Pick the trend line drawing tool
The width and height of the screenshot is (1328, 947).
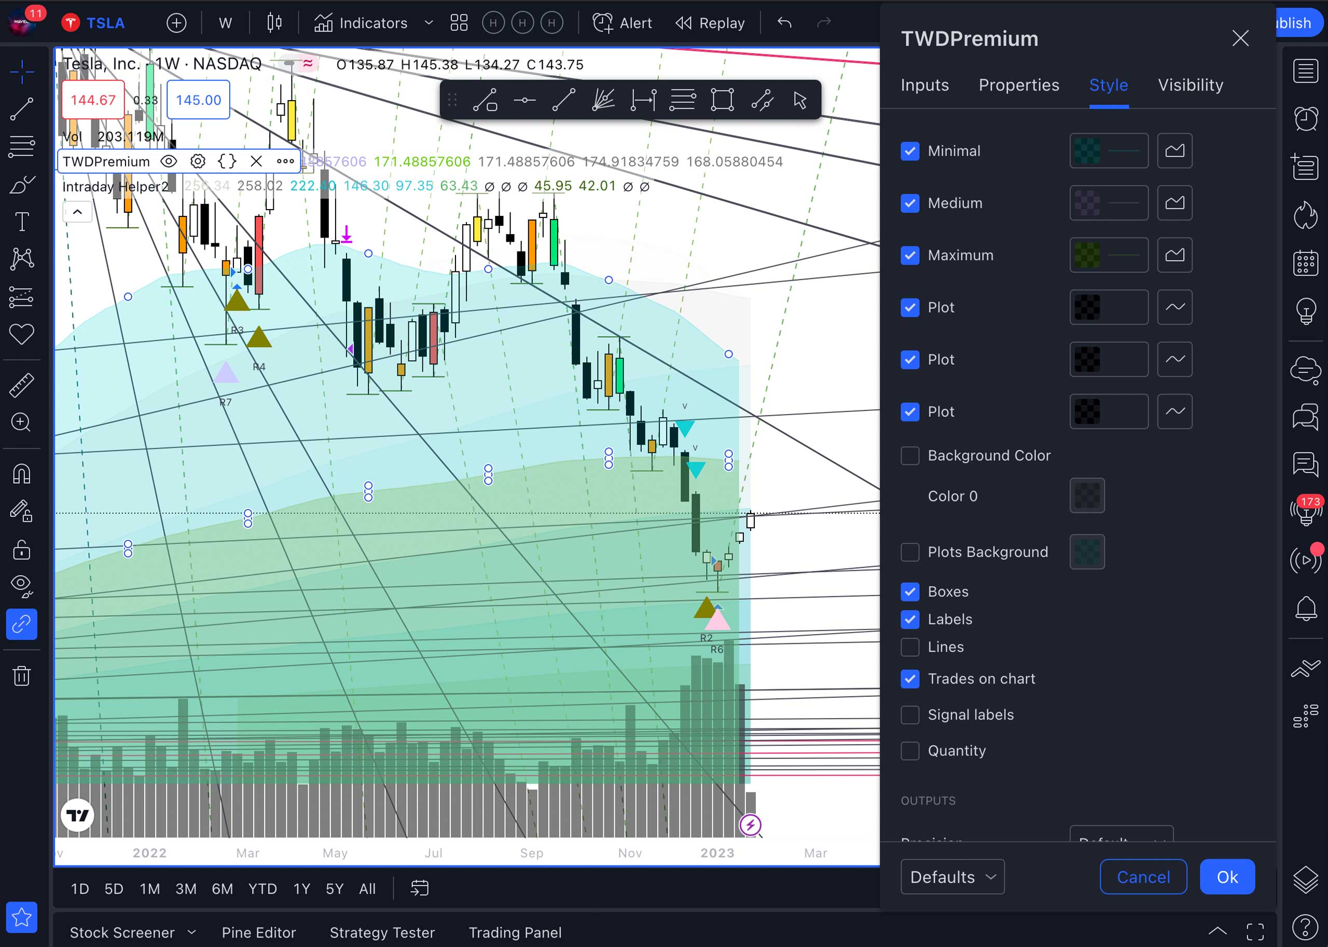tap(22, 109)
